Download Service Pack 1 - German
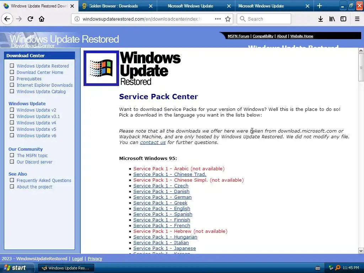The height and width of the screenshot is (273, 364). [x=162, y=197]
